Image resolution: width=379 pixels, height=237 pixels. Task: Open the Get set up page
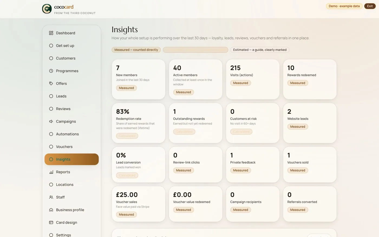point(71,46)
